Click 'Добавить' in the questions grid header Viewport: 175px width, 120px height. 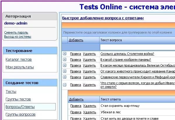click(x=76, y=40)
